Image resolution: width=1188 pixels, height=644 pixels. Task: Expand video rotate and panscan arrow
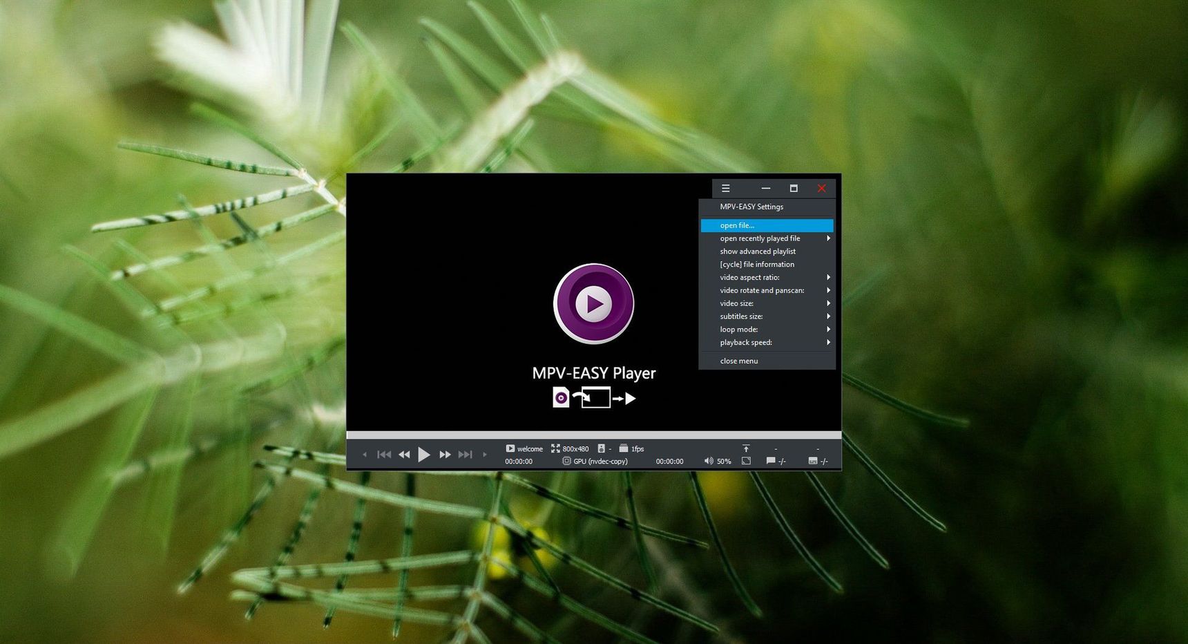tap(828, 290)
